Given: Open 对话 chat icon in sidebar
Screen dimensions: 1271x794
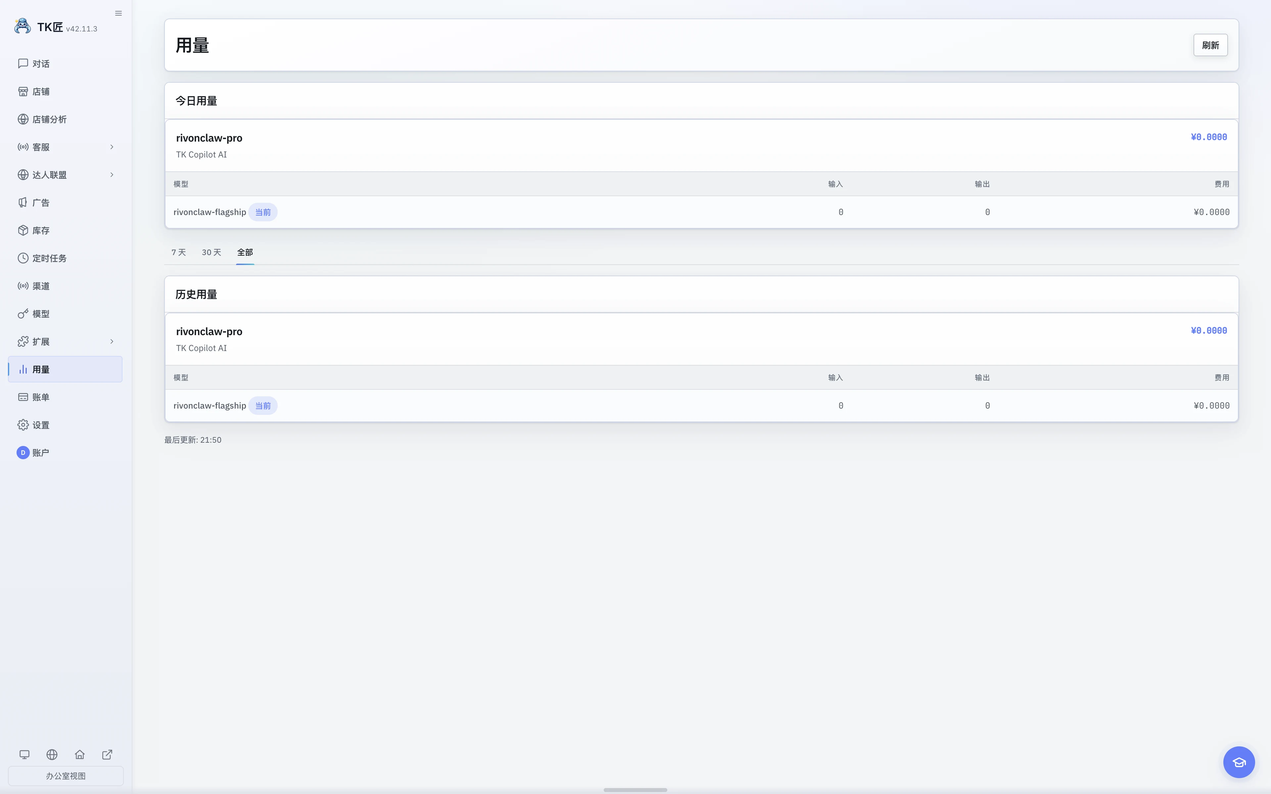Looking at the screenshot, I should pyautogui.click(x=23, y=64).
